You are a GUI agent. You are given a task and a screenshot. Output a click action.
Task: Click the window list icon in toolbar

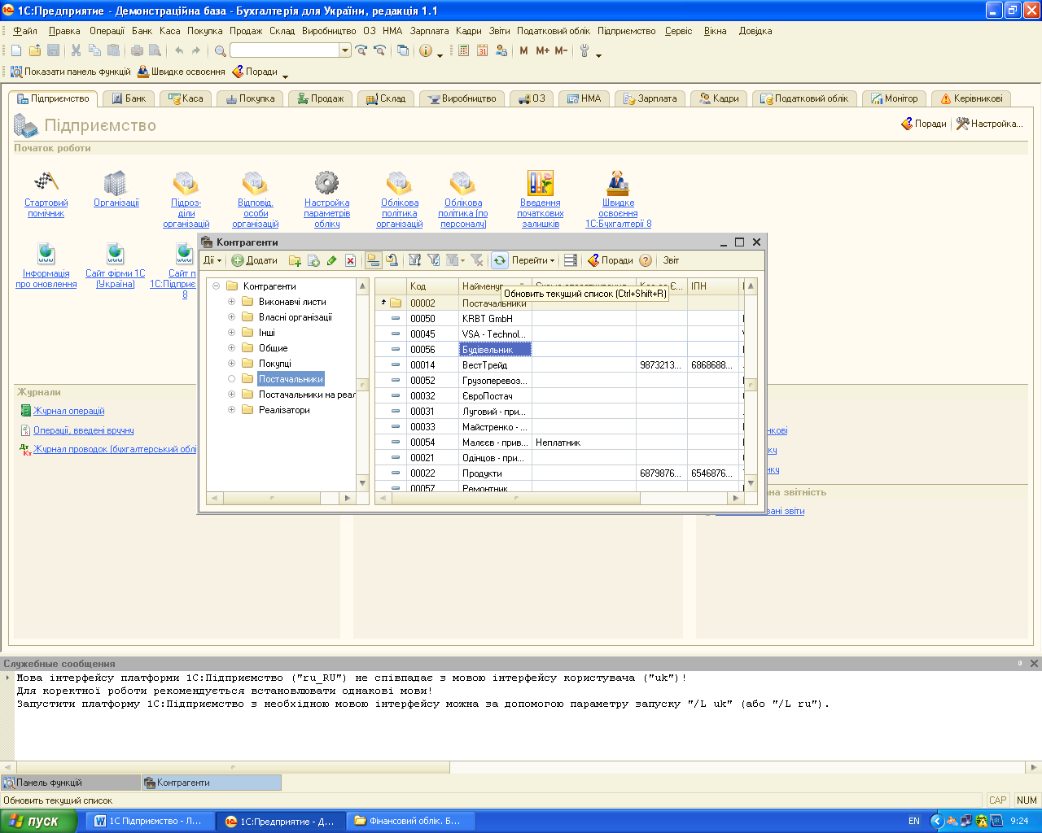tap(403, 50)
